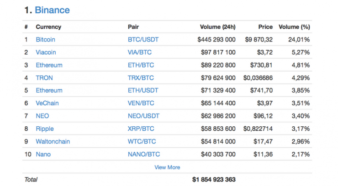Open the WTC/BTC trading pair
Image resolution: width=338 pixels, height=186 pixels.
[x=142, y=141]
